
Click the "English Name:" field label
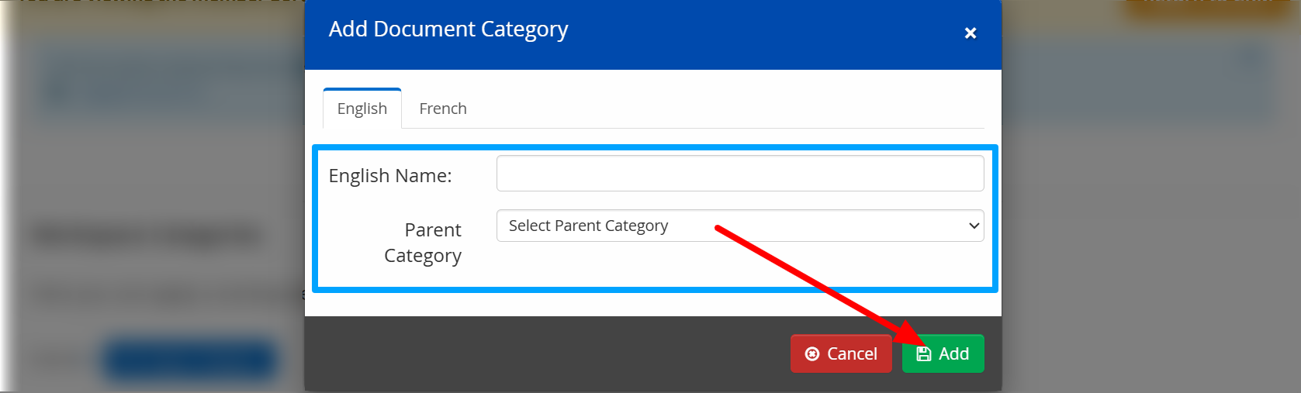click(x=390, y=176)
